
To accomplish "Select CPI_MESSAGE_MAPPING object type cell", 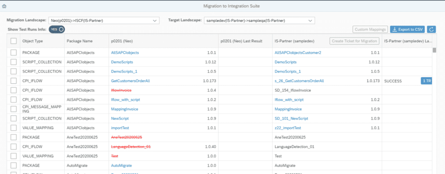I will [x=42, y=109].
